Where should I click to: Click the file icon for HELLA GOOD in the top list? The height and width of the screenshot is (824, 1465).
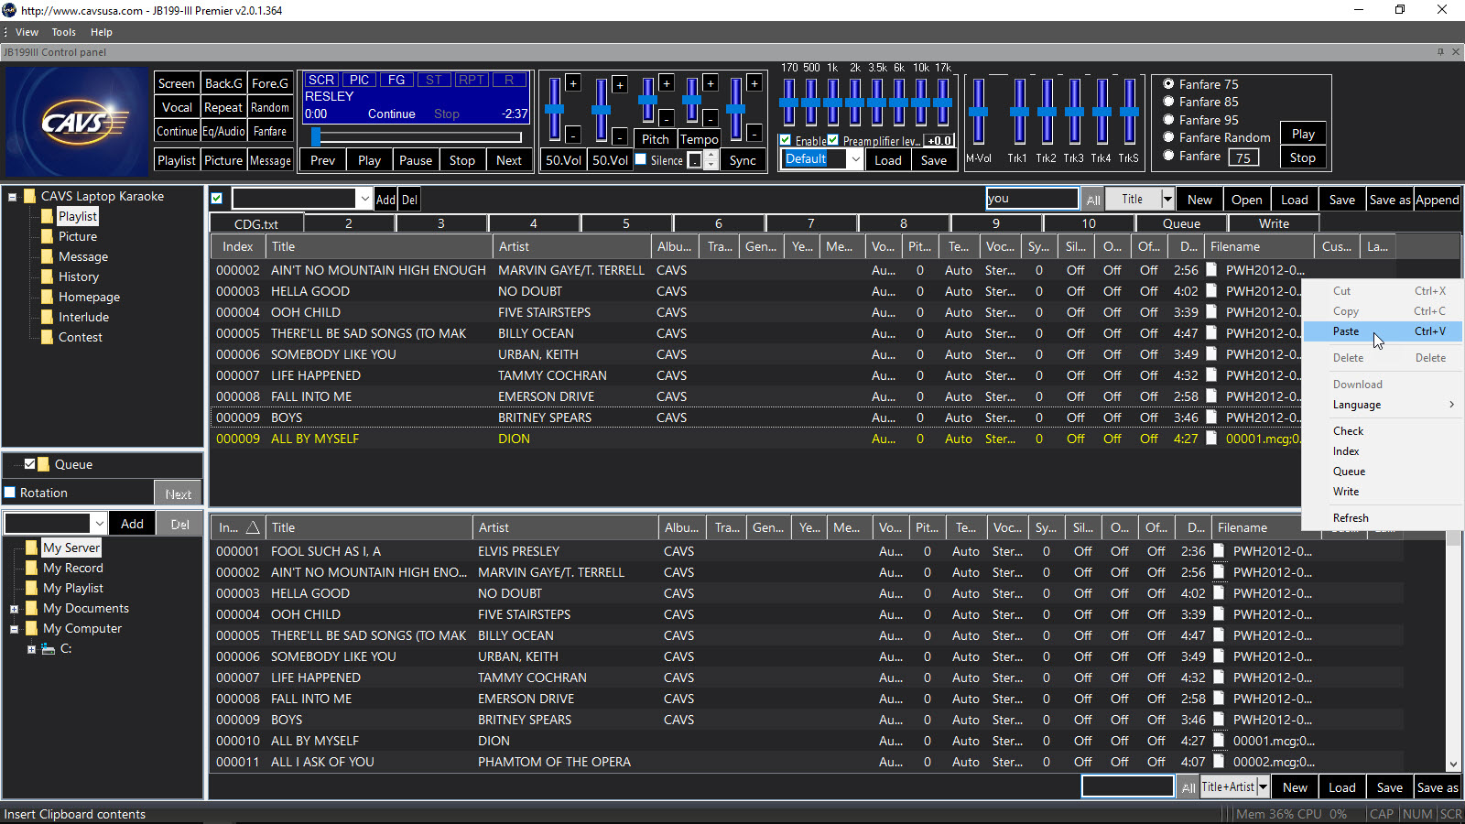tap(1211, 291)
